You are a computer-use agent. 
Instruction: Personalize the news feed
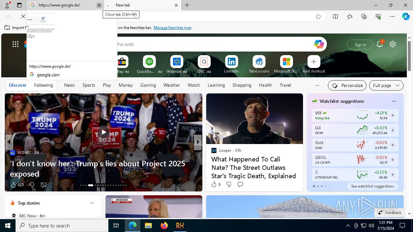coord(347,85)
